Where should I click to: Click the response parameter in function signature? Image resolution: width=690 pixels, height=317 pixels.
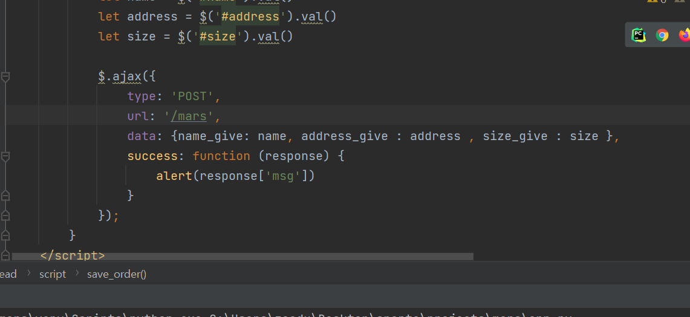293,156
